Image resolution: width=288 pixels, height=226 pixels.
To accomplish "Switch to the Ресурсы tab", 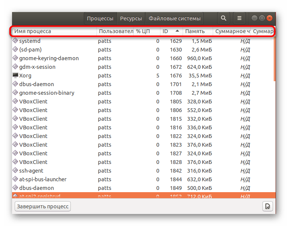I will pyautogui.click(x=131, y=18).
